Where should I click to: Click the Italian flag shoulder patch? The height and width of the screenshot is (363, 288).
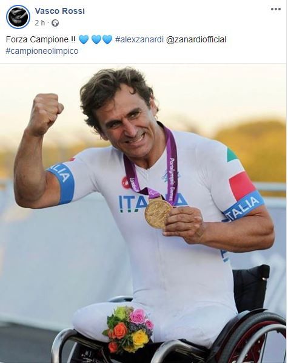coord(240,176)
